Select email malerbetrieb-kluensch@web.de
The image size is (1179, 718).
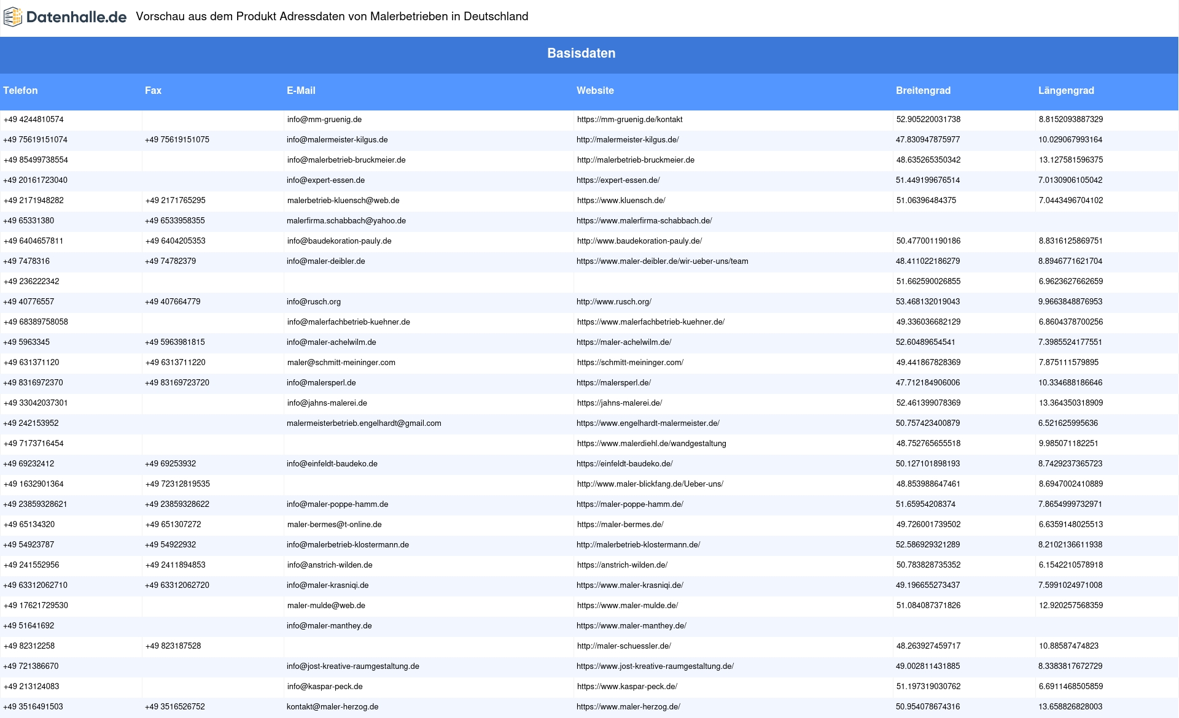(343, 201)
